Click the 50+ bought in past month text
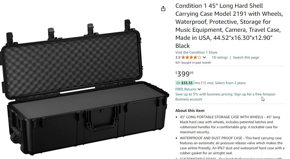 pyautogui.click(x=193, y=63)
